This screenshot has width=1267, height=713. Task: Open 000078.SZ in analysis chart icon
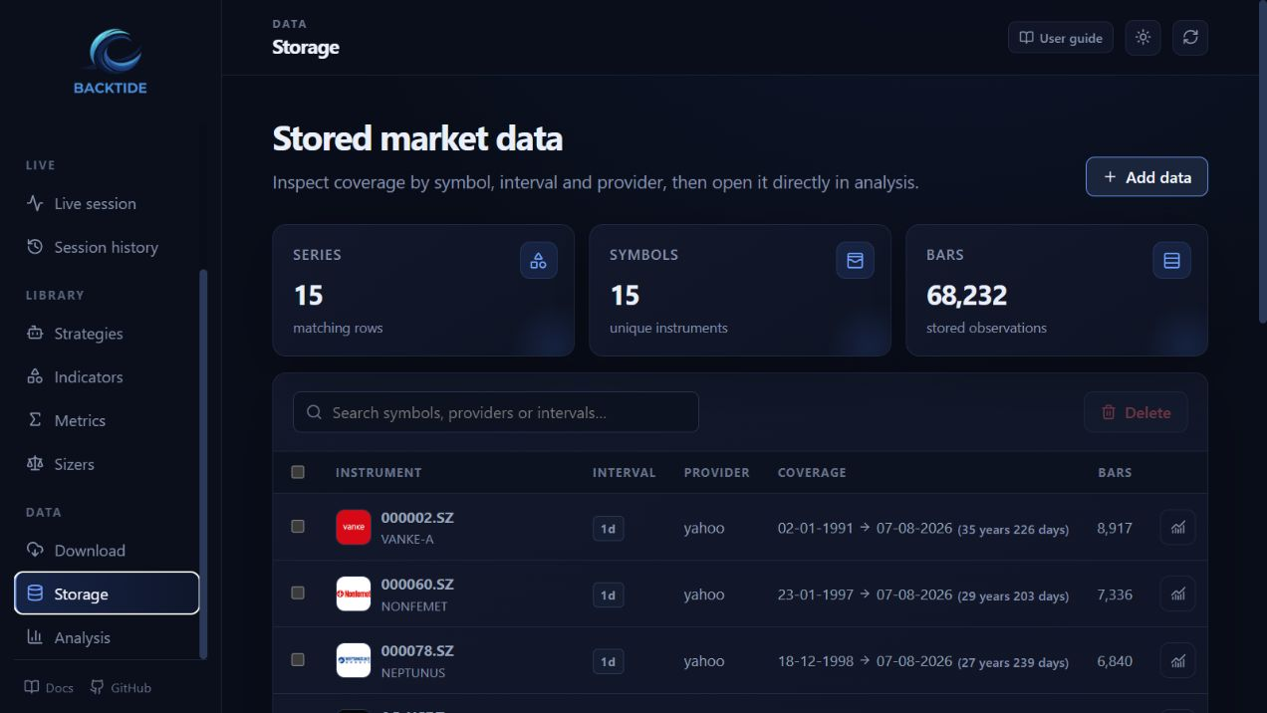pos(1178,661)
